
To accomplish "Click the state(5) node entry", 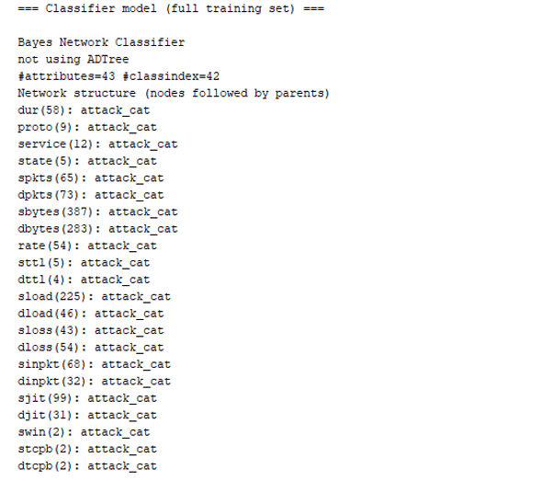I will tap(87, 161).
